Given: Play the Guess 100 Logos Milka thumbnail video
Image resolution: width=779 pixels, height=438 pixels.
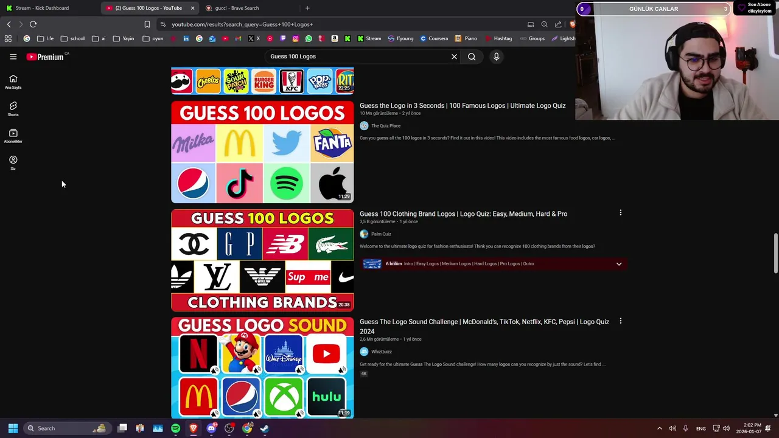Looking at the screenshot, I should (262, 152).
